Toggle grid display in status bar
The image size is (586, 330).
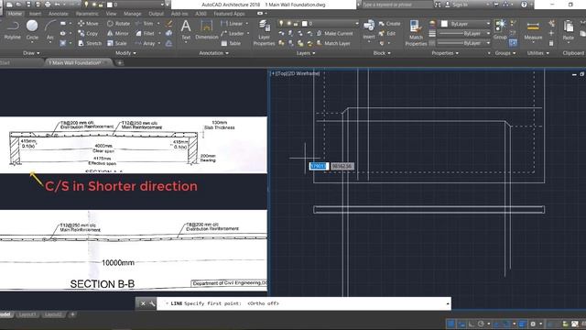451,324
